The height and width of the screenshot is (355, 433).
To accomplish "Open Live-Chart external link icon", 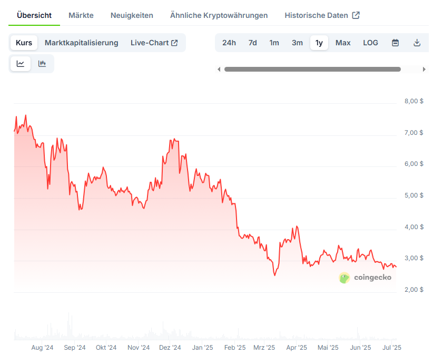I will pos(174,43).
